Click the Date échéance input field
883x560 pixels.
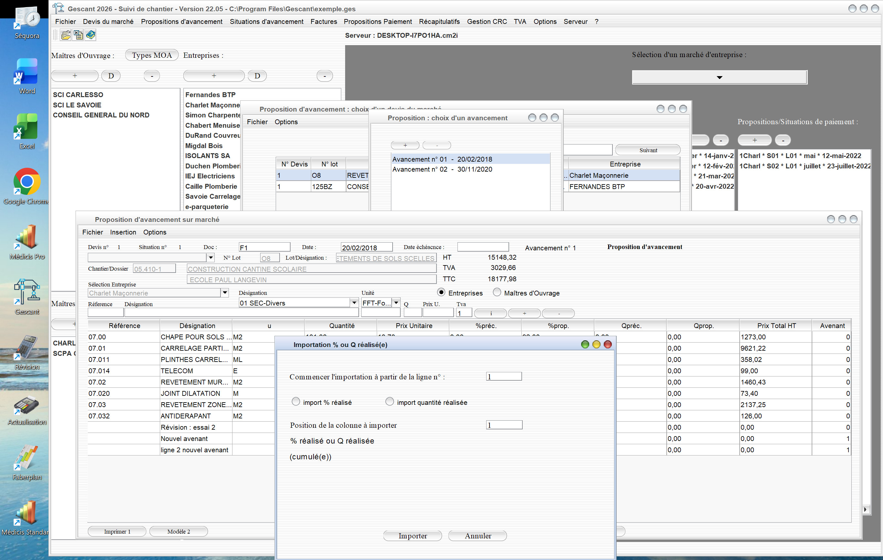(x=483, y=247)
